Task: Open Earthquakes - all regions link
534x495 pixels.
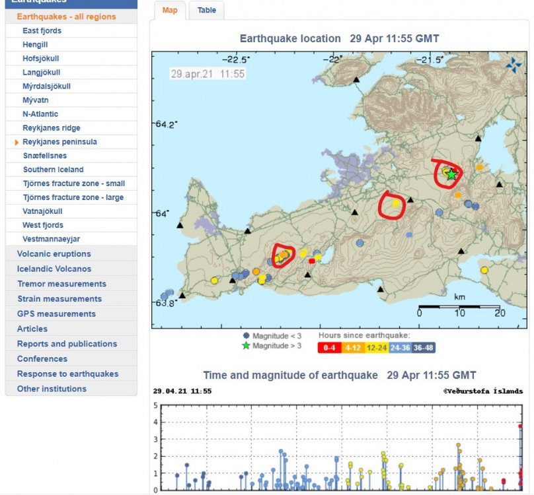Action: (x=66, y=16)
